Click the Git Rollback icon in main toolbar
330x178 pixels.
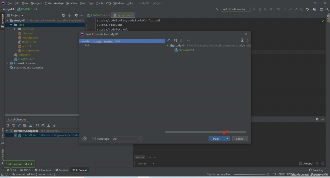pos(307,9)
